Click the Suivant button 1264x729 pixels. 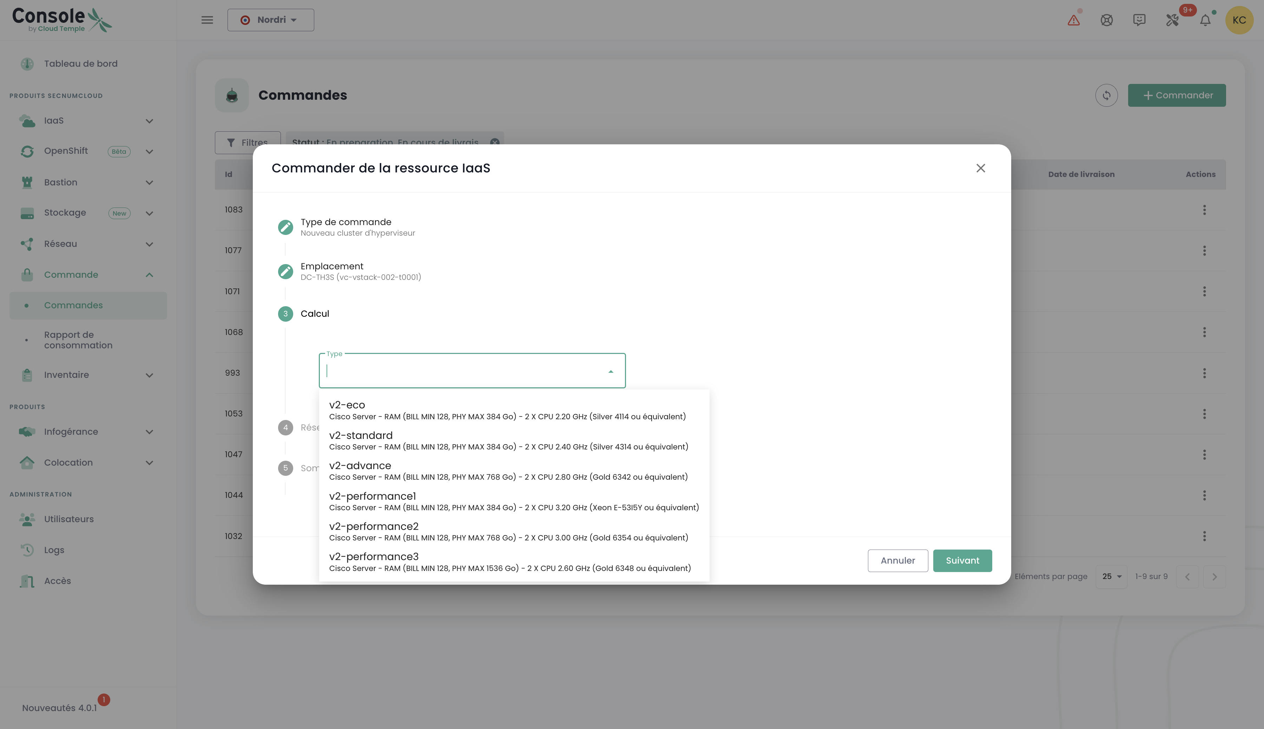click(962, 560)
